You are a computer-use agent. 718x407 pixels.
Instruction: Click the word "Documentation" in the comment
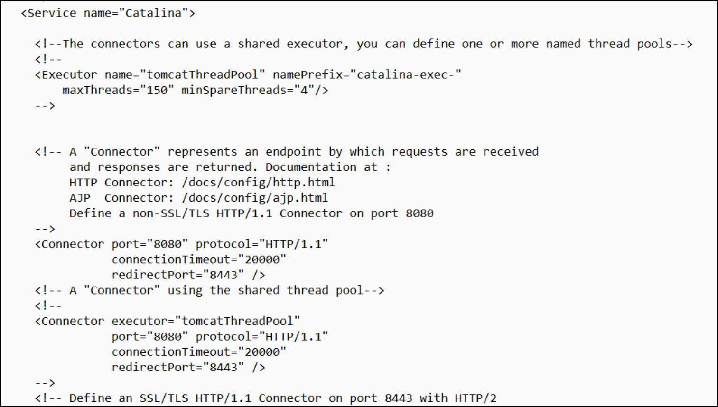click(310, 167)
